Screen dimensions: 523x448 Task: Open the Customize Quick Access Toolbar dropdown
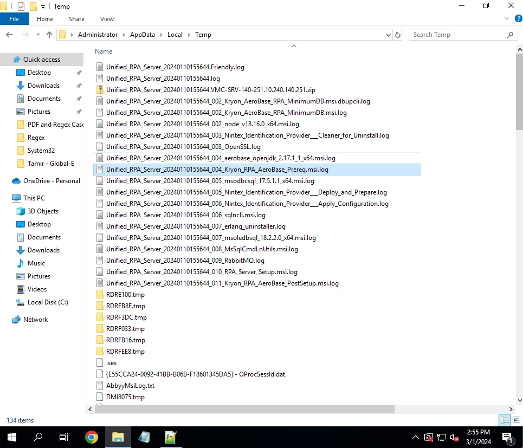pos(43,7)
